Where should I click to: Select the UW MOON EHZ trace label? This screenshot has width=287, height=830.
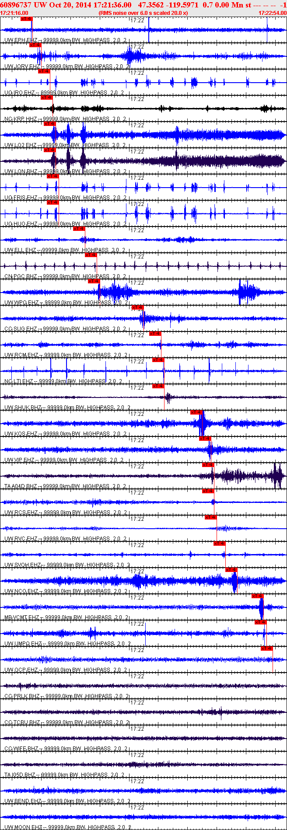(68, 827)
